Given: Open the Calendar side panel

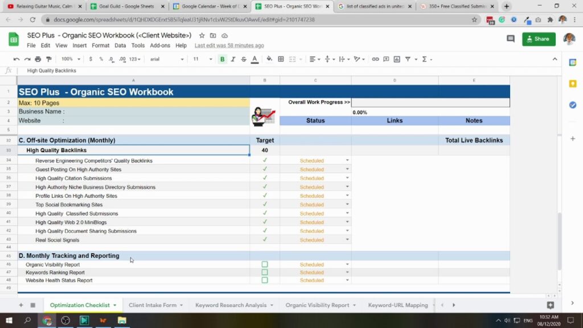Looking at the screenshot, I should (573, 63).
